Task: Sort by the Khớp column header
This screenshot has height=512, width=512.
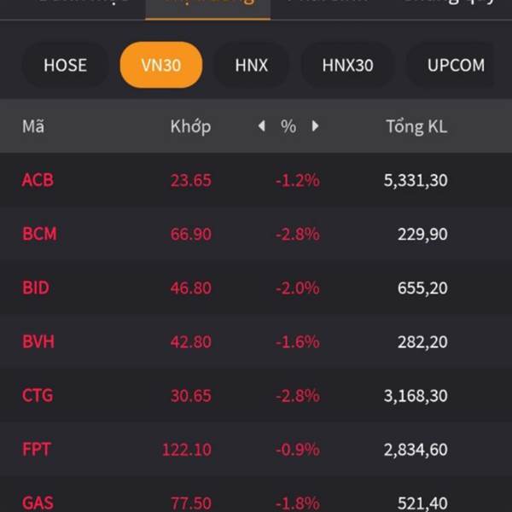Action: pyautogui.click(x=190, y=126)
